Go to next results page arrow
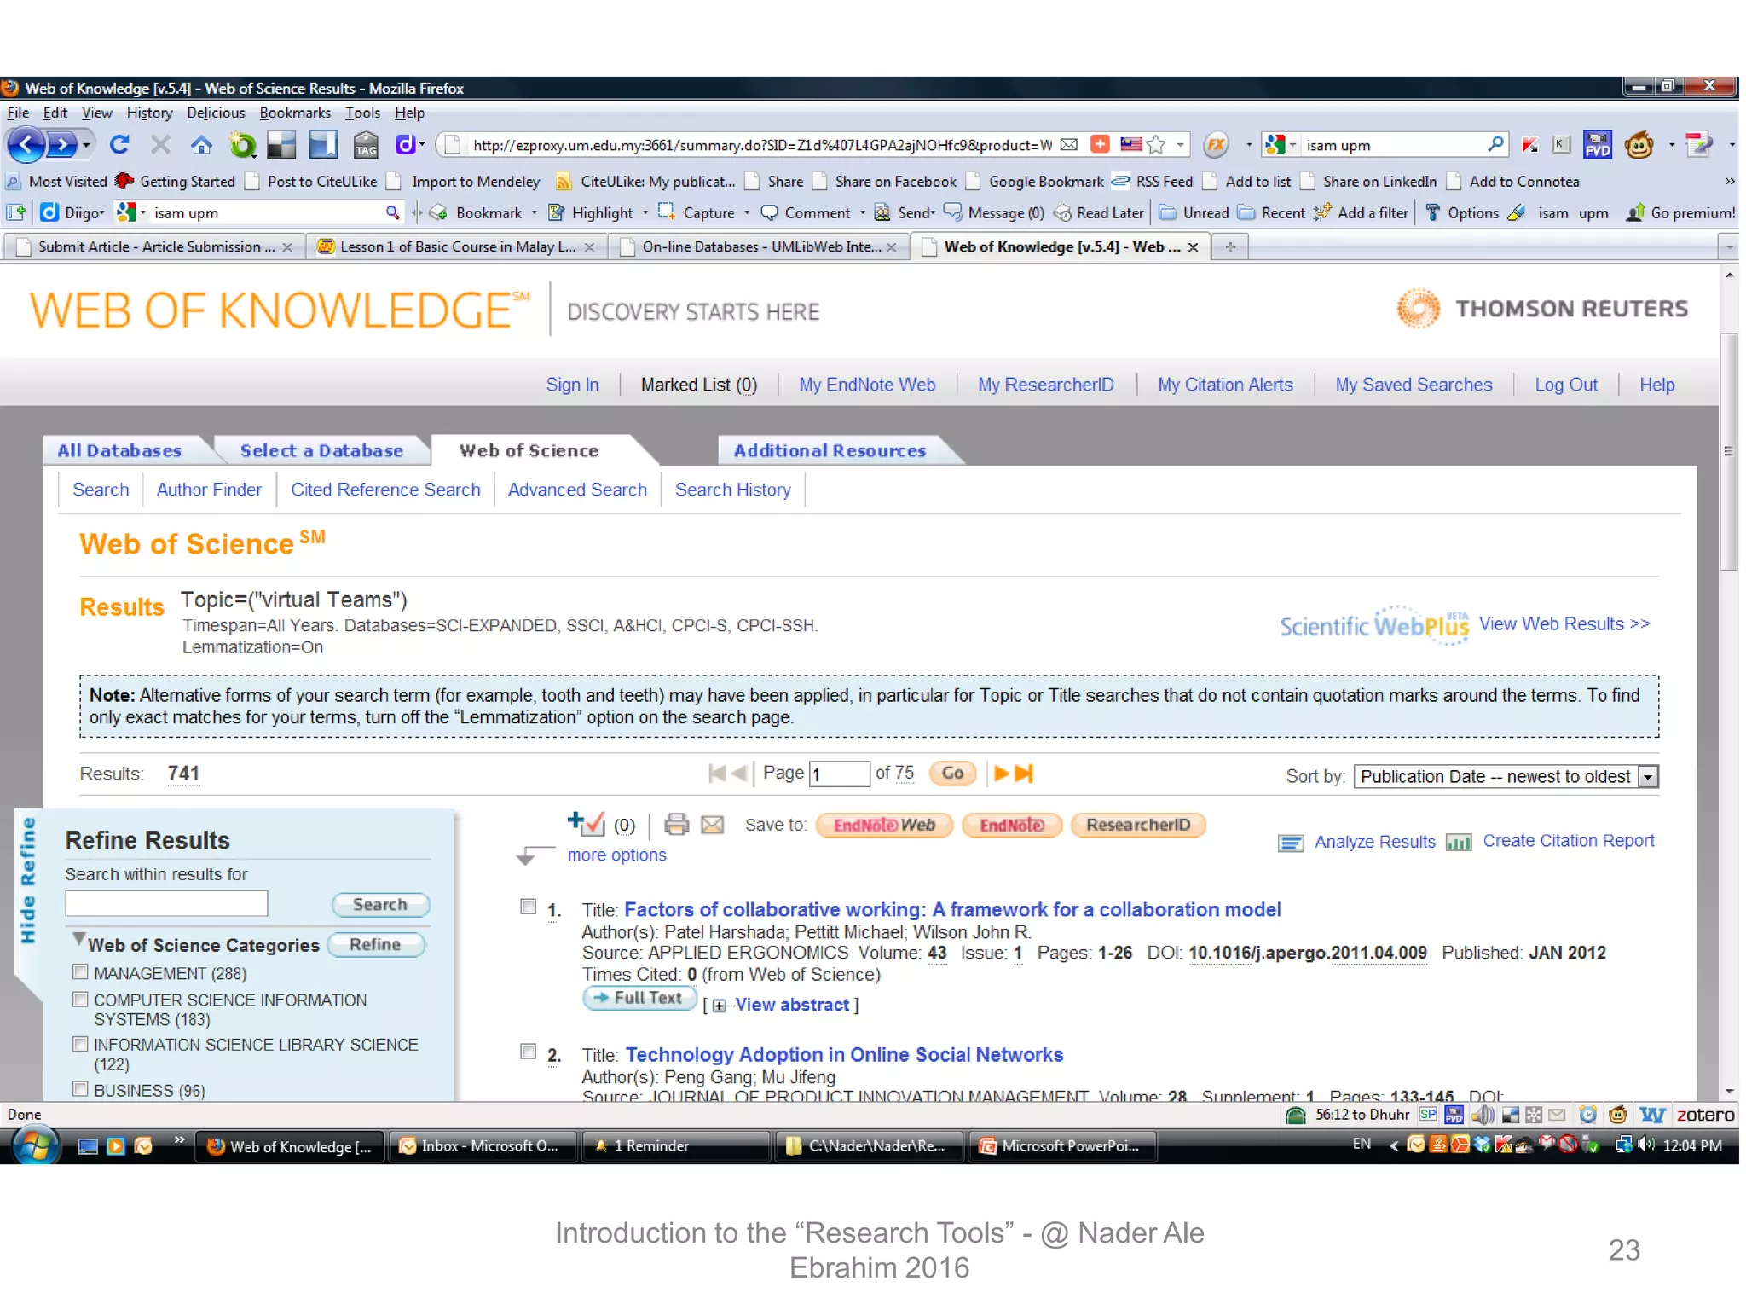The height and width of the screenshot is (1310, 1746). coord(1002,773)
